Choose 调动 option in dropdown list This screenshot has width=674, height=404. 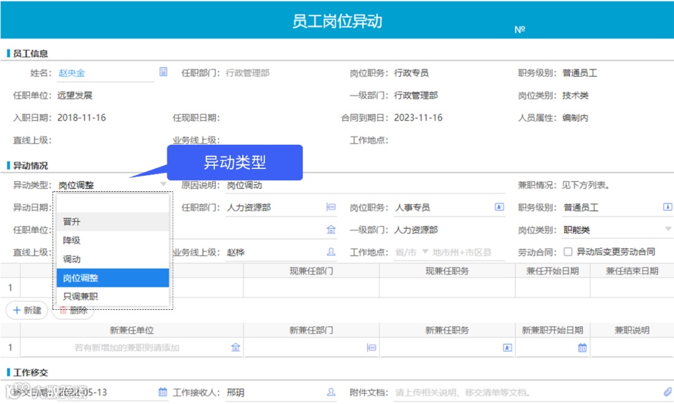click(x=112, y=259)
